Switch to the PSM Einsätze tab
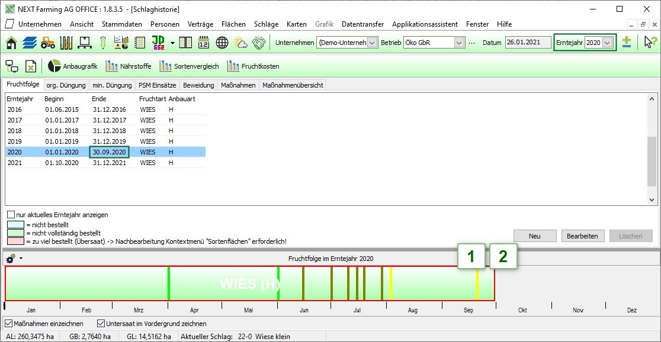 pos(157,85)
